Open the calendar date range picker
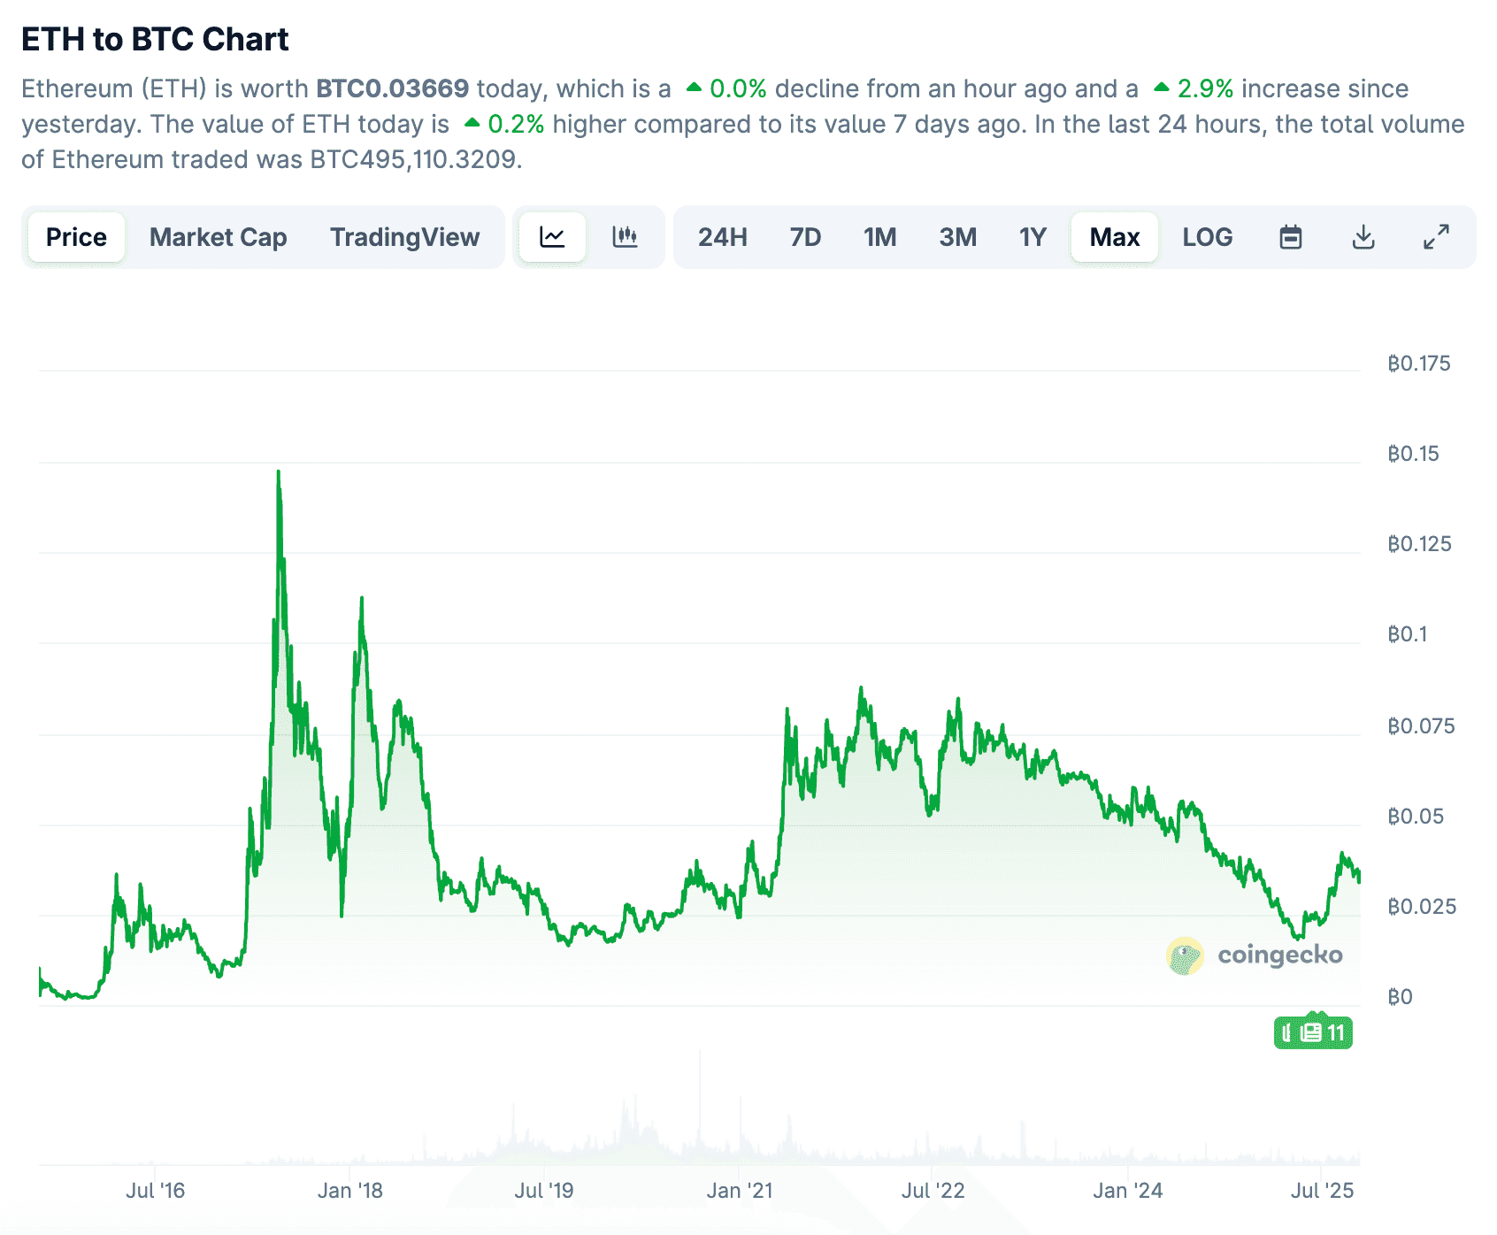 tap(1291, 237)
